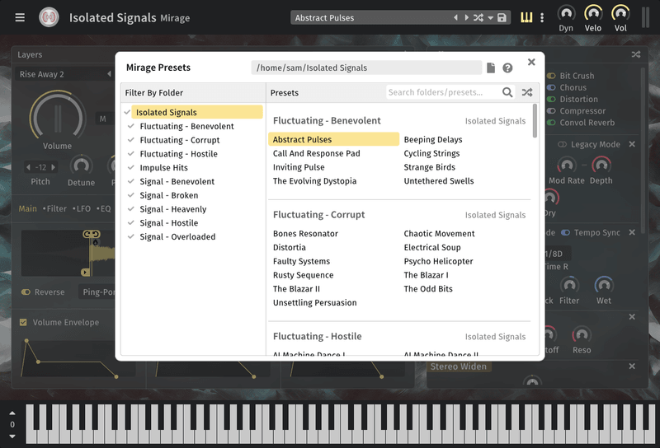Open the hamburger main menu
The image size is (660, 448).
click(x=20, y=17)
